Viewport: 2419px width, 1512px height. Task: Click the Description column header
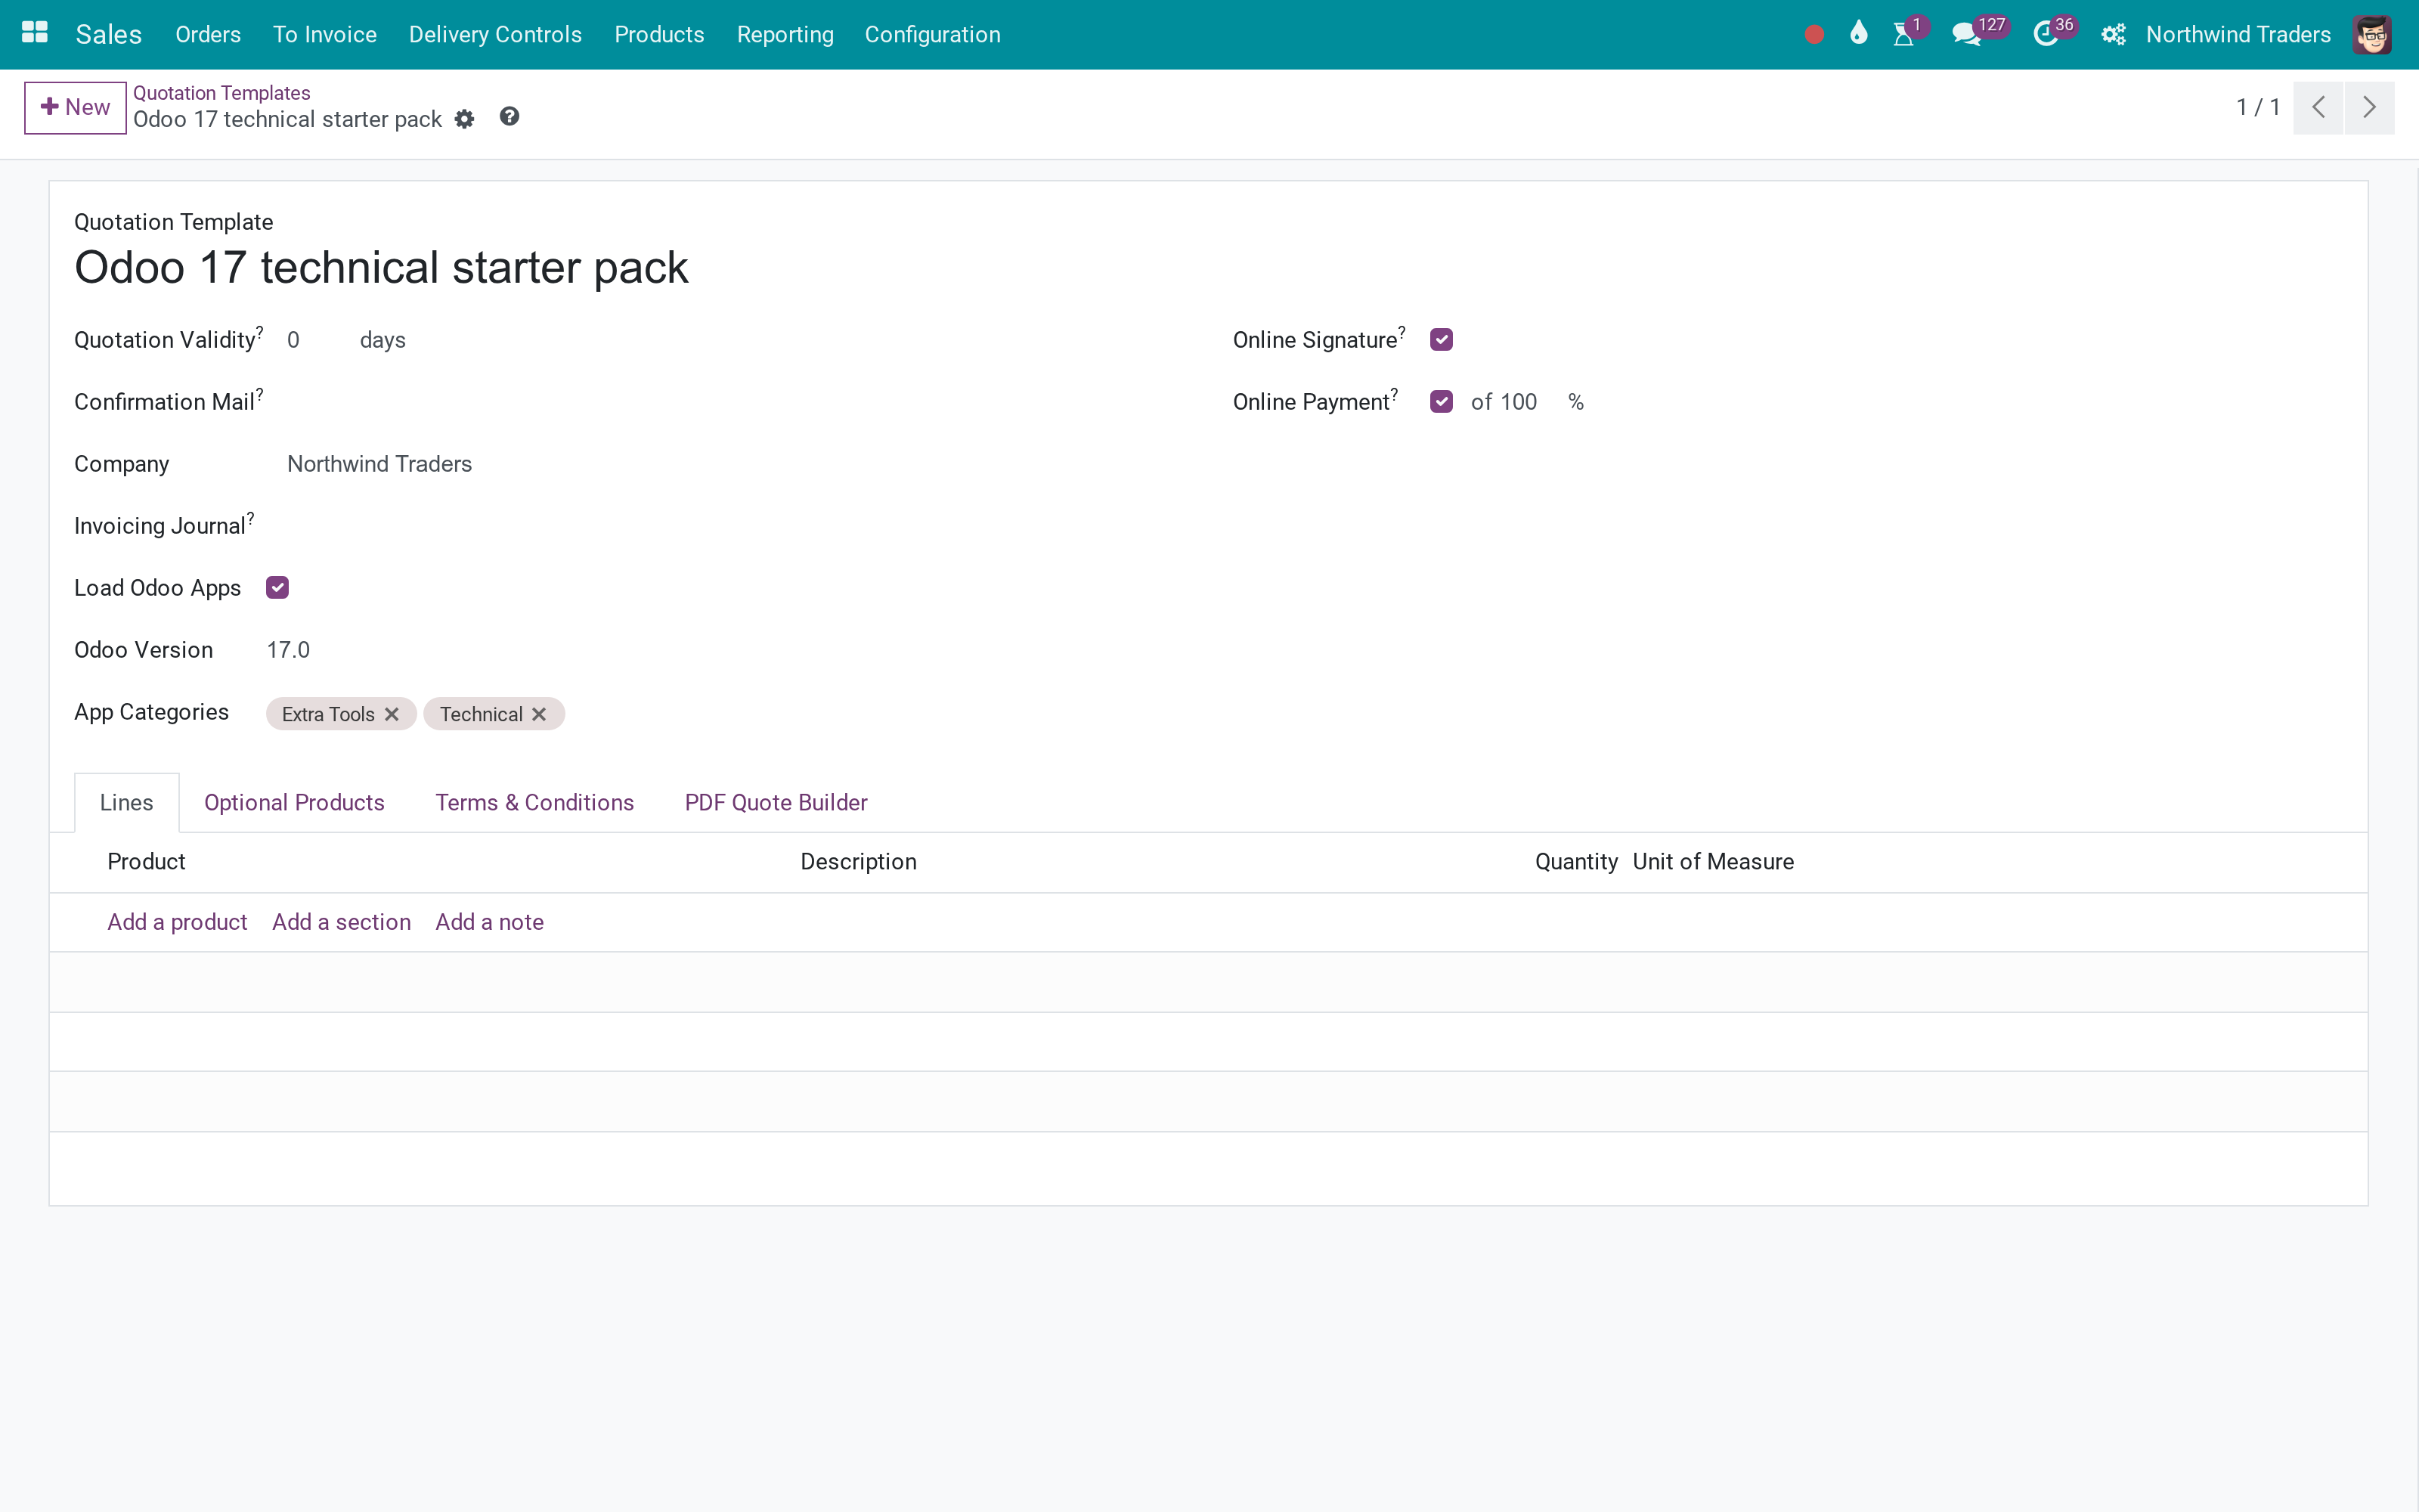[859, 862]
